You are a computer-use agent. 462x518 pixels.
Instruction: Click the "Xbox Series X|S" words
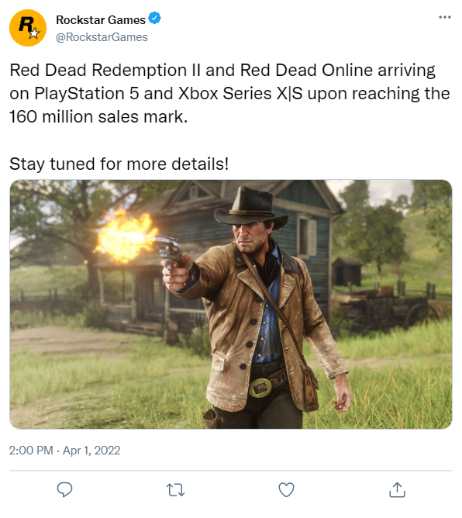pos(240,94)
